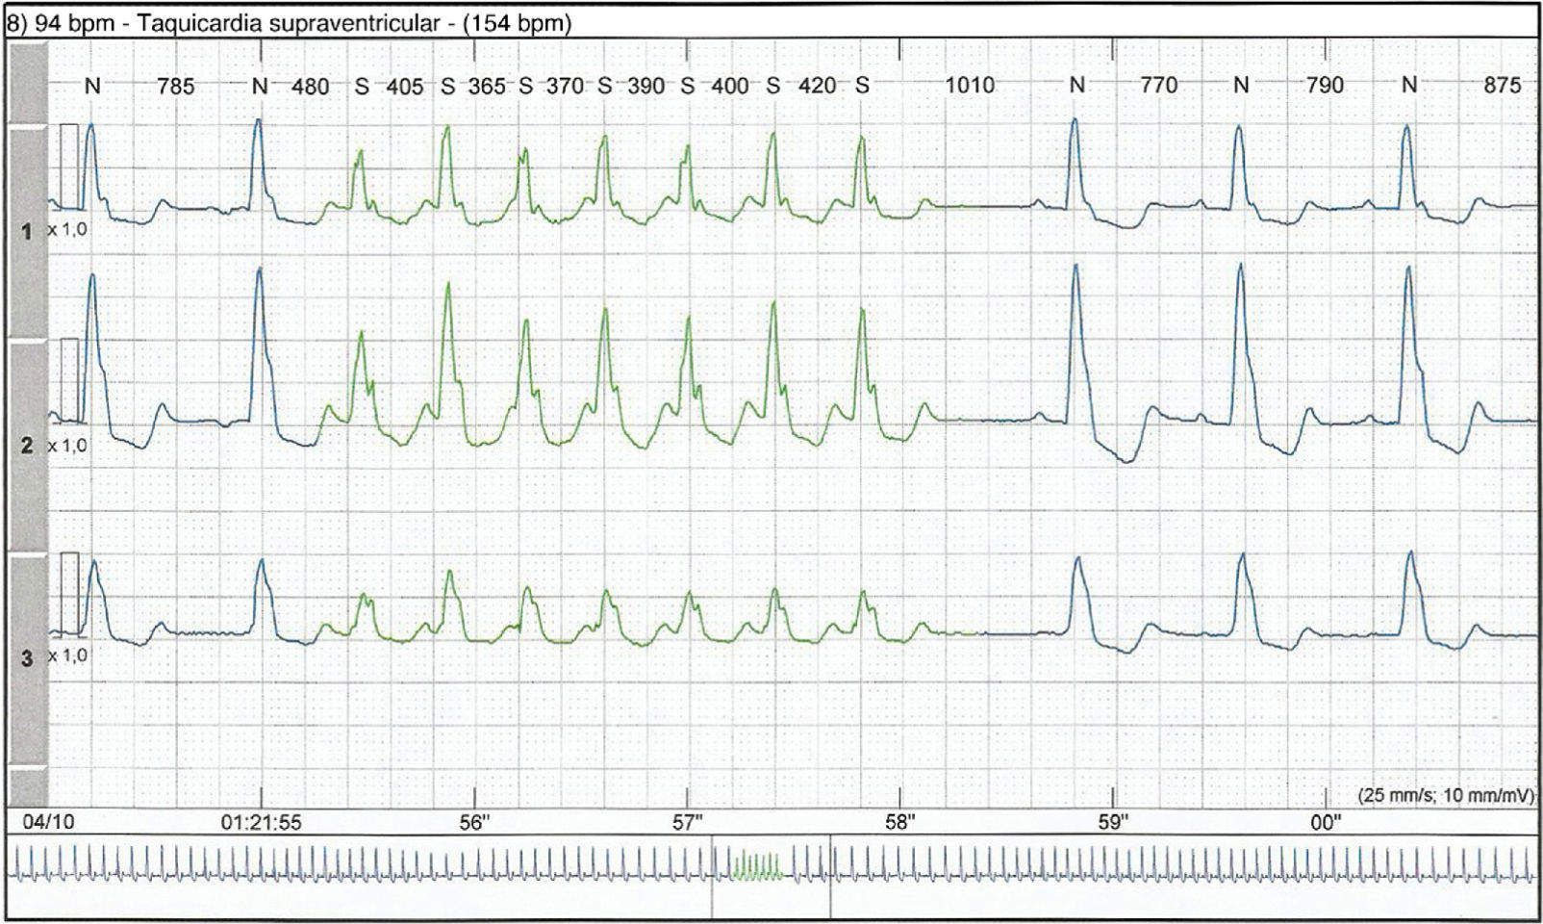The height and width of the screenshot is (924, 1543).
Task: Click the channel 1 calibration pulse box
Action: (69, 166)
